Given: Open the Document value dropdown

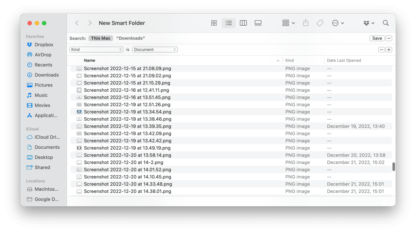Looking at the screenshot, I should [x=155, y=50].
